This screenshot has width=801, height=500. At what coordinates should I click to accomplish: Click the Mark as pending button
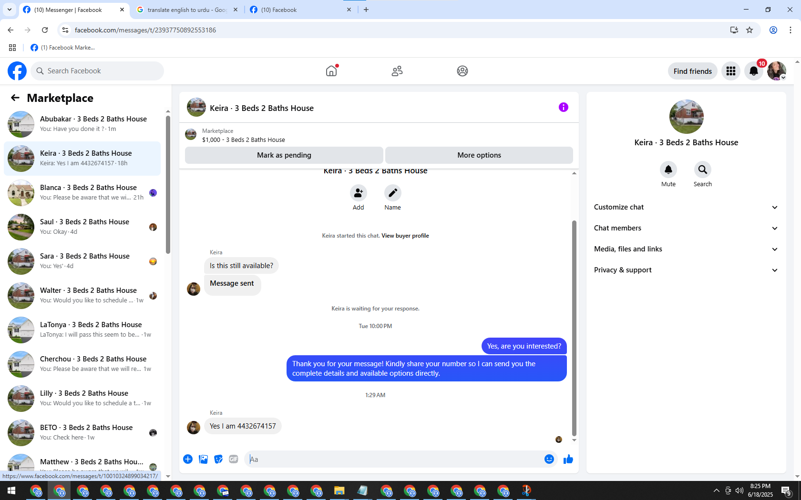click(x=284, y=155)
